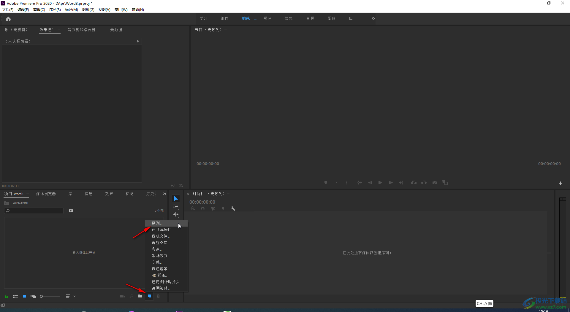Click the parent-folder icon beside Word3.prproj
The height and width of the screenshot is (312, 570).
tap(7, 203)
